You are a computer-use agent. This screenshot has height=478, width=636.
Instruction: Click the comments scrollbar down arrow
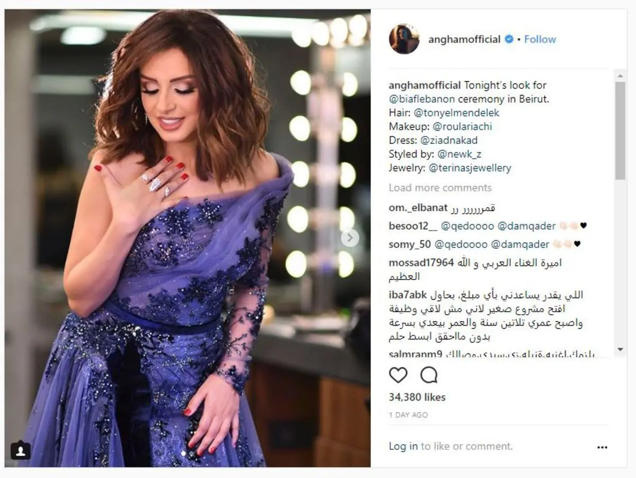(x=621, y=350)
